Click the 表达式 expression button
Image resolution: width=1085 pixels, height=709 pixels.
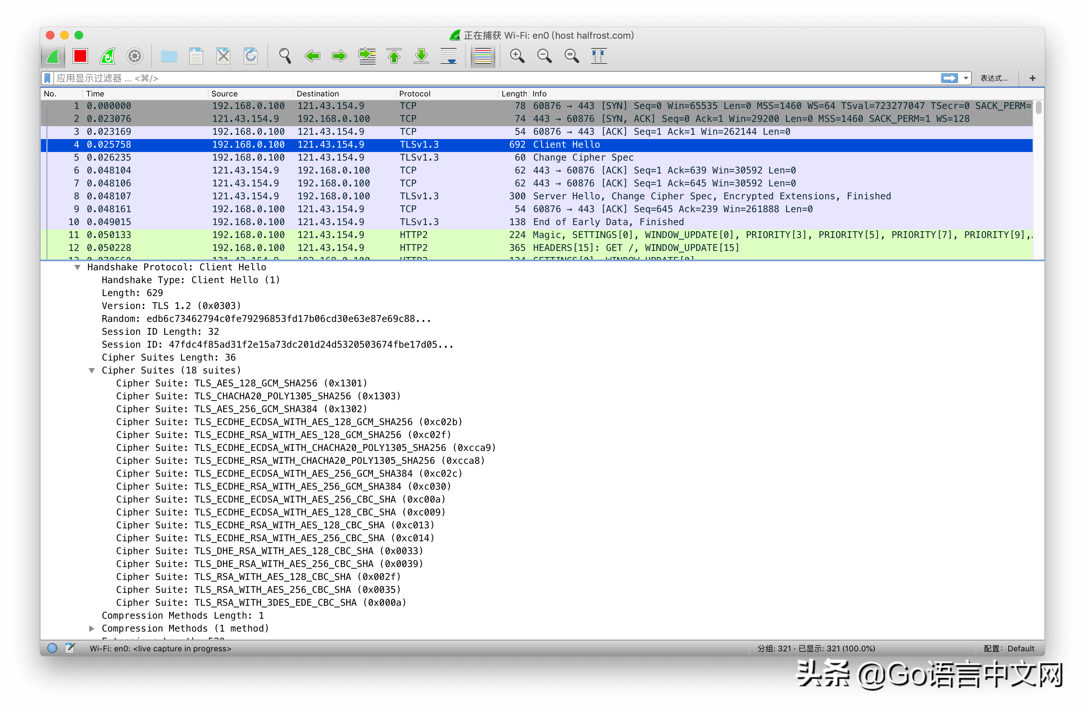point(994,78)
